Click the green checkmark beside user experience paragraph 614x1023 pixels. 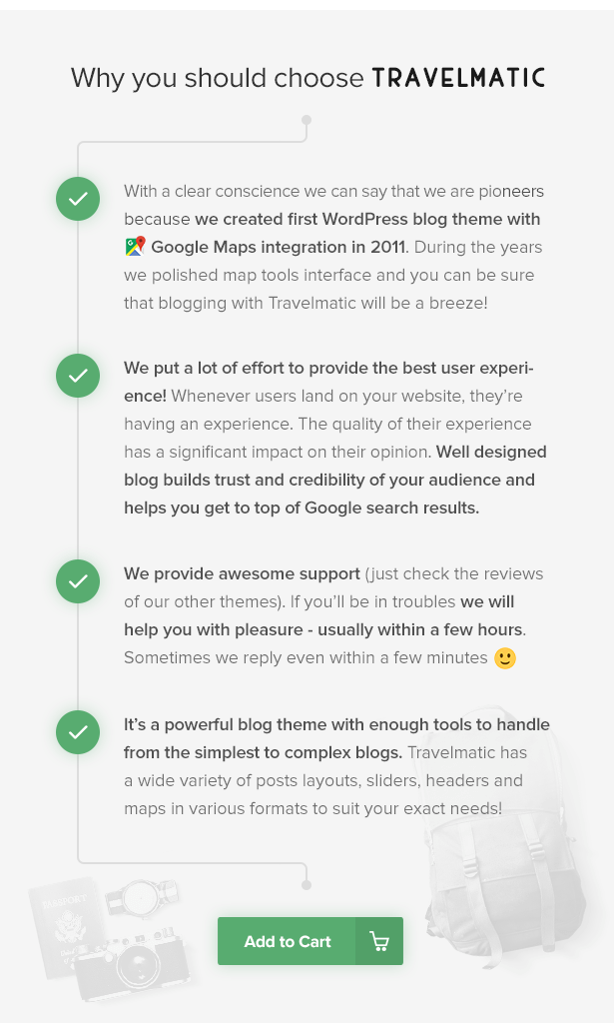(78, 376)
